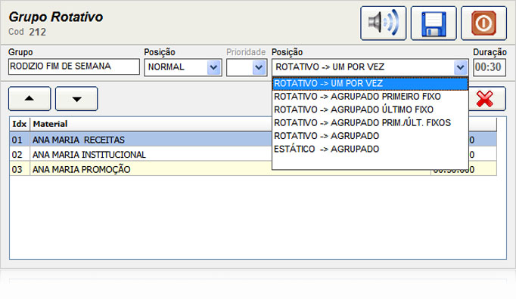Select row ANA MARIA INSTITUCIONAL
Screen dimensions: 516x299
tap(253, 155)
